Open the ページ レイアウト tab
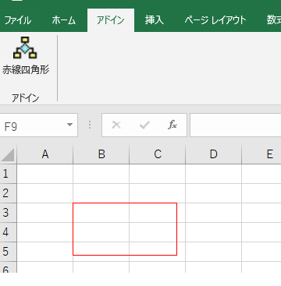This screenshot has height=286, width=281. coord(215,20)
